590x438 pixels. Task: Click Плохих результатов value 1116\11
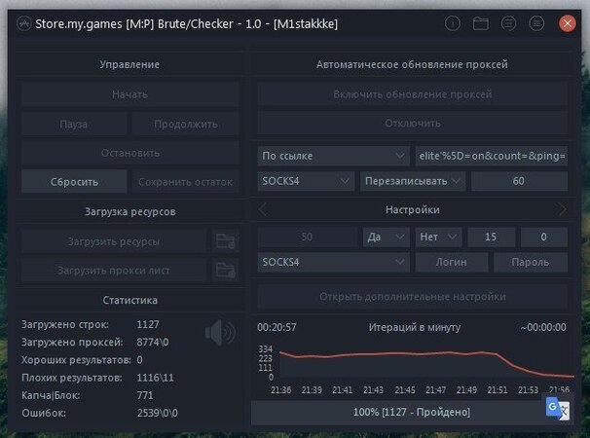coord(156,378)
